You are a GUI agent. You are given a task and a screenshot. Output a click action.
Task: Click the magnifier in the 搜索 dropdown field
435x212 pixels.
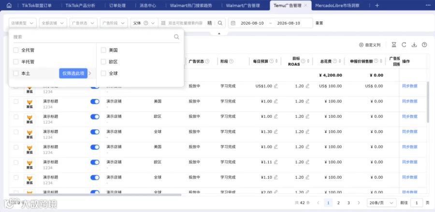pyautogui.click(x=176, y=37)
